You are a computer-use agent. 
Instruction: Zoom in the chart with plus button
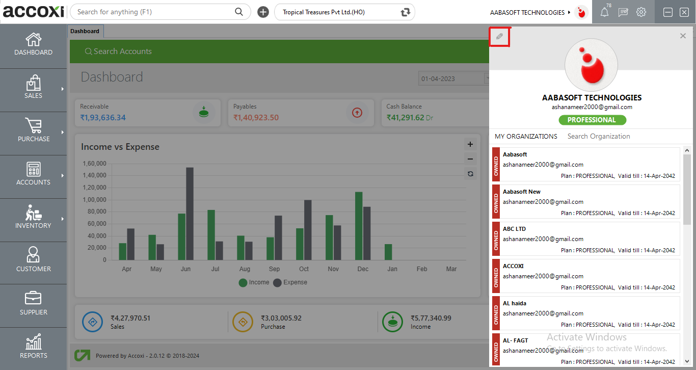(470, 144)
